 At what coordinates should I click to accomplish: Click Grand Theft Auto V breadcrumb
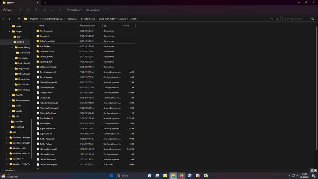(107, 19)
